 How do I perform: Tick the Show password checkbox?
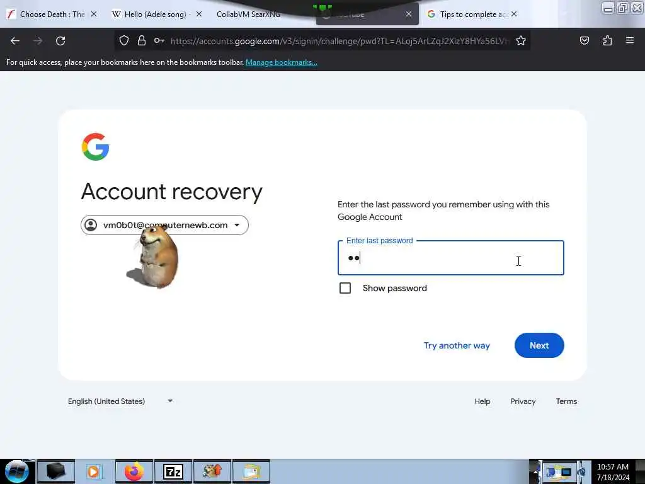coord(345,288)
